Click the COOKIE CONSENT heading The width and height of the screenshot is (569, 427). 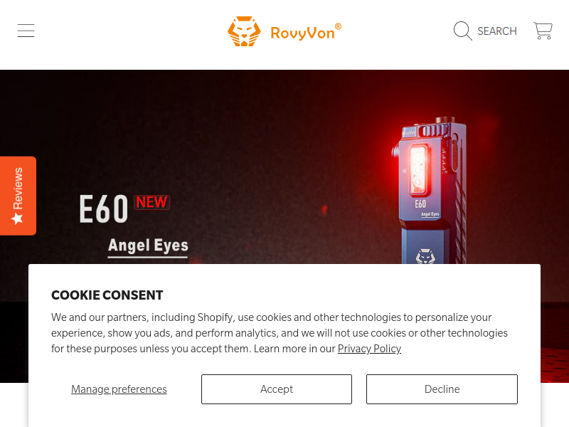tap(107, 295)
